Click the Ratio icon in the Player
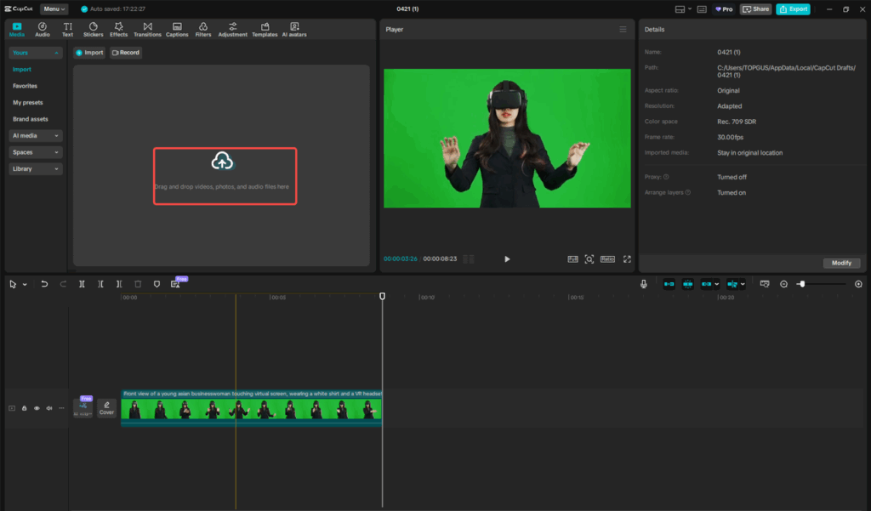The height and width of the screenshot is (511, 871). click(x=607, y=258)
